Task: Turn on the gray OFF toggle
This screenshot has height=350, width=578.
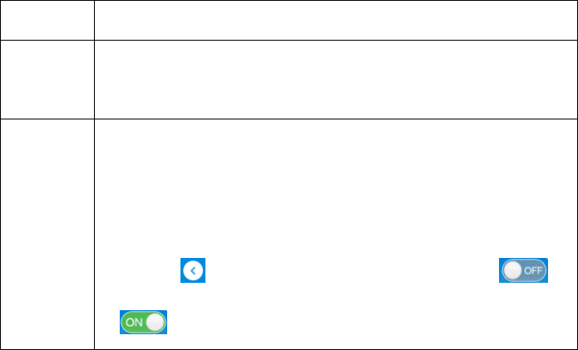Action: 523,270
